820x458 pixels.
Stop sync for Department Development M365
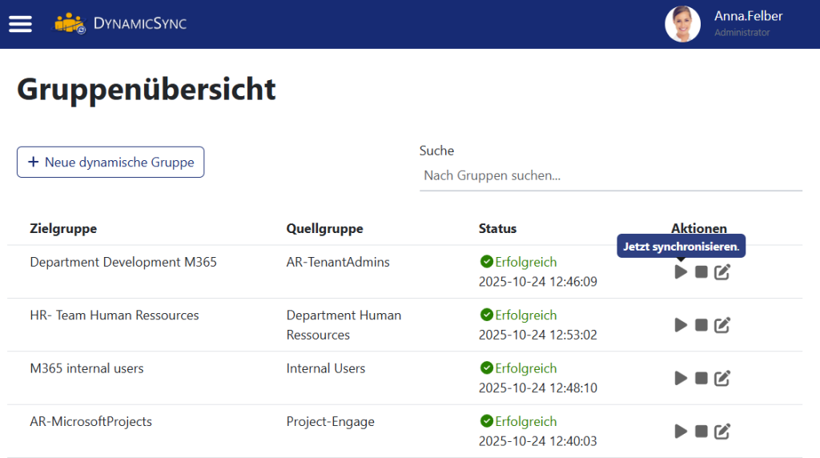pos(701,272)
